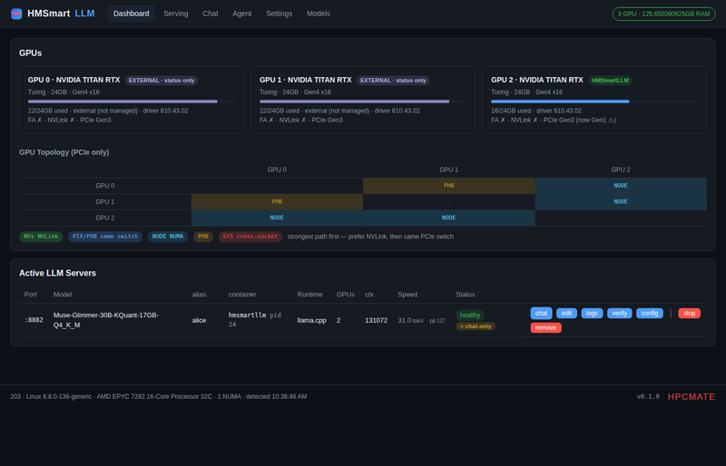Click the Model column header
Image resolution: width=726 pixels, height=466 pixels.
63,295
